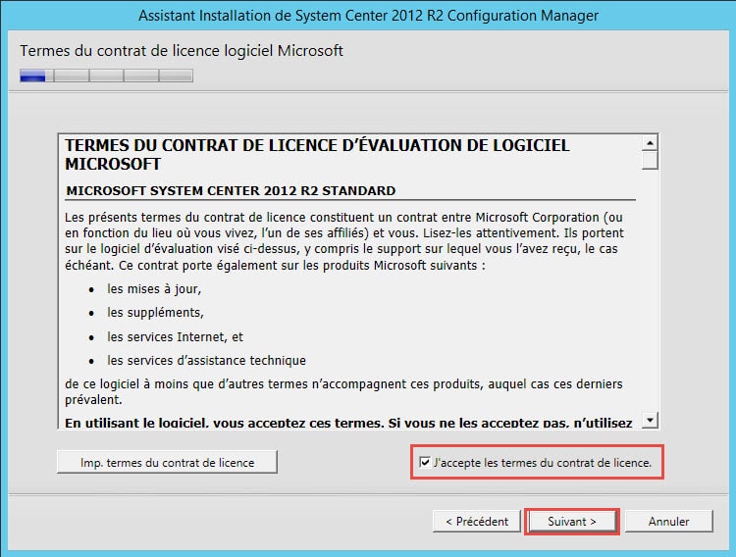Cancel setup with the Annuler button

pos(668,522)
